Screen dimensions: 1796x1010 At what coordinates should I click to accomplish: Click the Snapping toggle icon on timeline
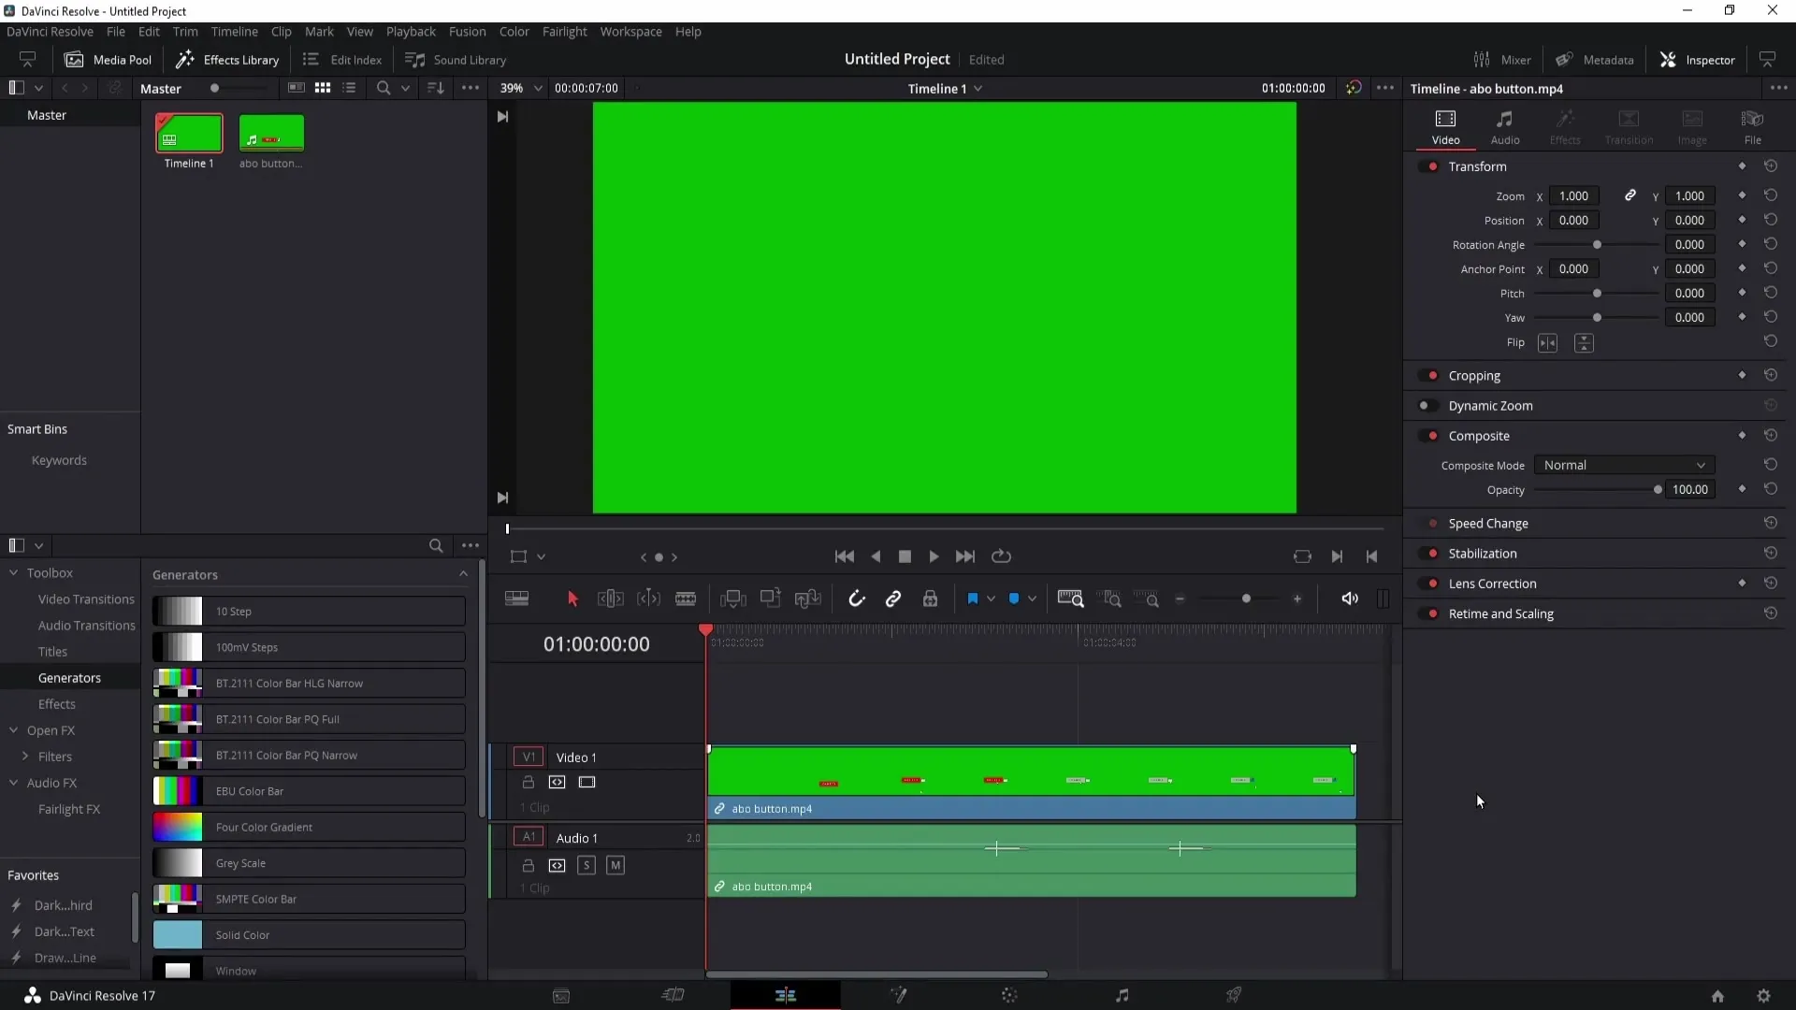point(857,599)
